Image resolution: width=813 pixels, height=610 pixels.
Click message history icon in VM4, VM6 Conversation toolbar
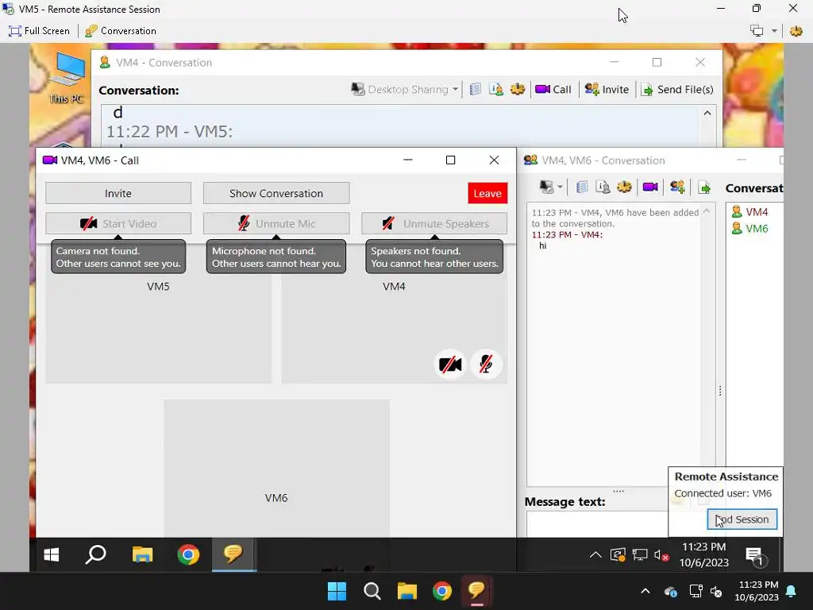pyautogui.click(x=582, y=187)
